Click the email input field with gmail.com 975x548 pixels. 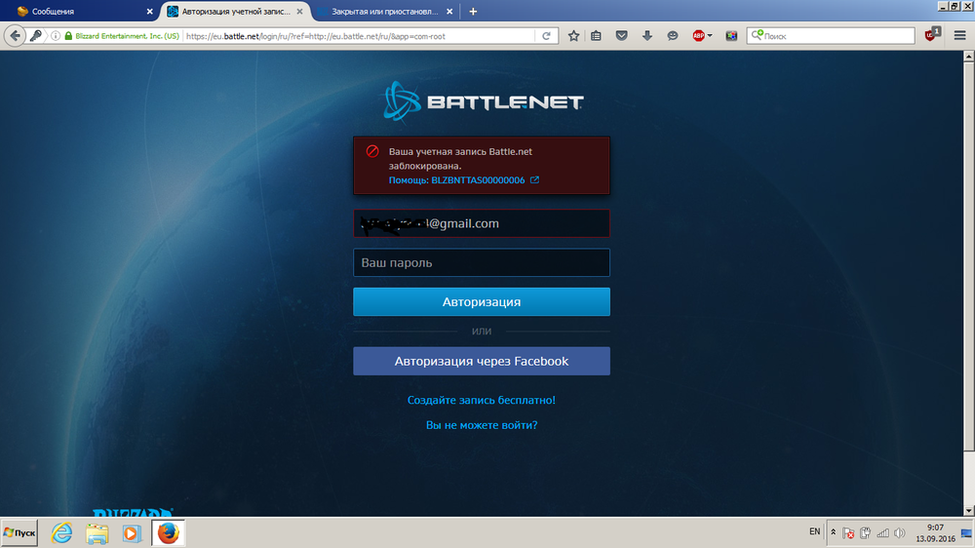[482, 223]
